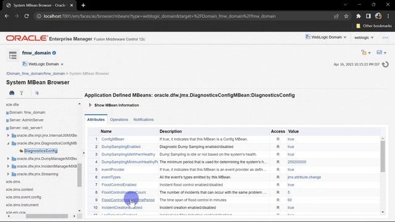Viewport: 395px width, 222px height.
Task: Expand oracle.dfw.jmx.Streaming node
Action: pos(8,174)
